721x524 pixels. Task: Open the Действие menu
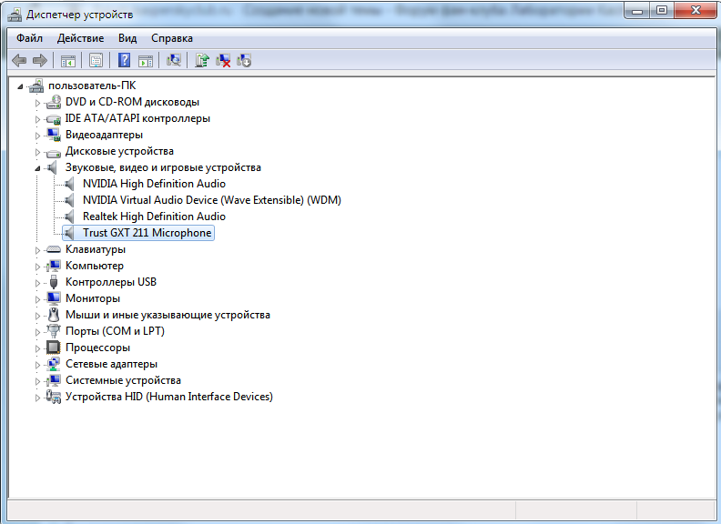pyautogui.click(x=80, y=38)
